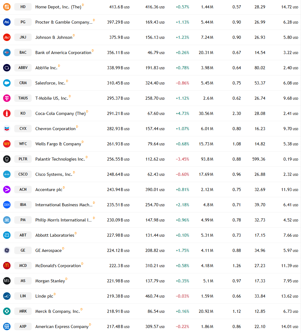Viewport: 301px width, 333px height.
Task: Click the T-Mobile magenta logo icon
Action: [x=7, y=98]
